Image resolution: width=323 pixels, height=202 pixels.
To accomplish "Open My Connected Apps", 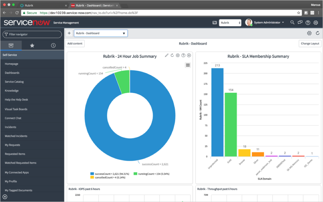I will 17,172.
